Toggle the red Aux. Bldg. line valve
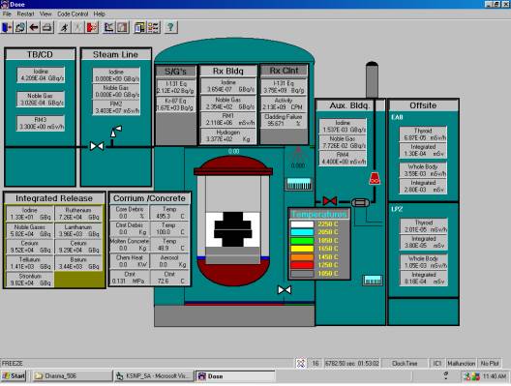Image resolution: width=511 pixels, height=386 pixels. pos(329,201)
